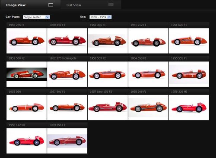The width and height of the screenshot is (216, 158).
Task: Open the 1951 212 F1 thumbnail
Action: click(148, 41)
